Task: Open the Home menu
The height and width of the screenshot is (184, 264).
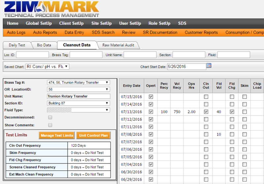Action: point(13,23)
